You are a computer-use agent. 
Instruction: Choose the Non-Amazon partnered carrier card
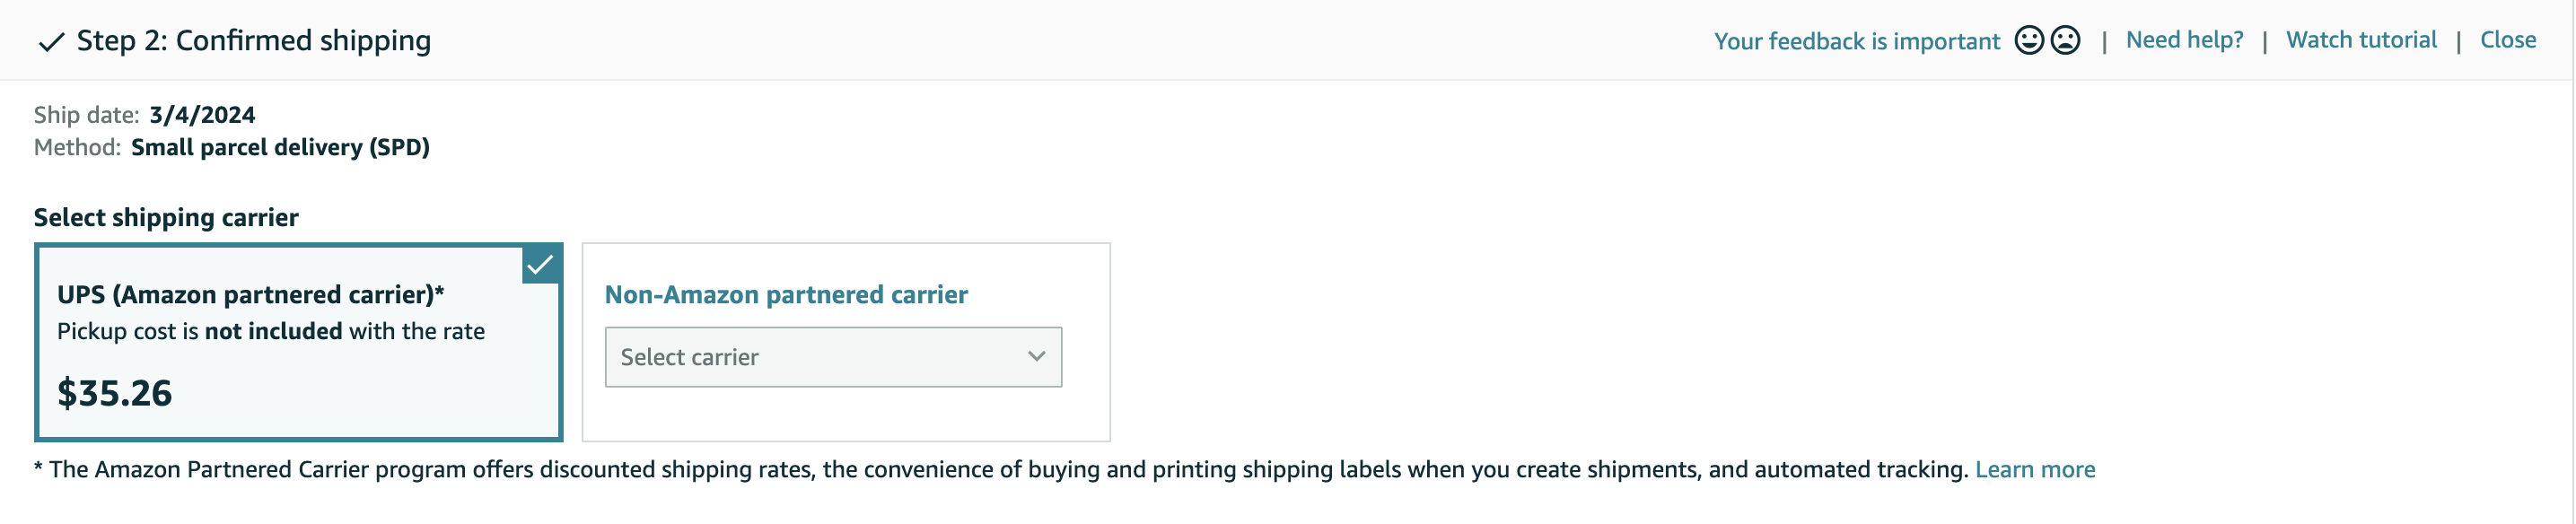[x=846, y=342]
